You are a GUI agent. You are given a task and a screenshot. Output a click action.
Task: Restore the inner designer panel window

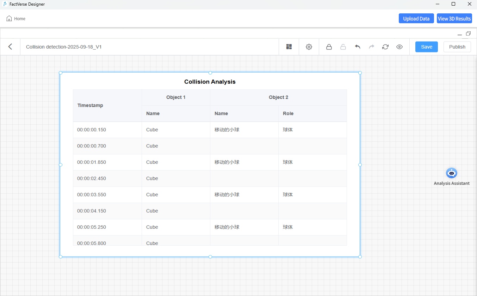[x=468, y=34]
